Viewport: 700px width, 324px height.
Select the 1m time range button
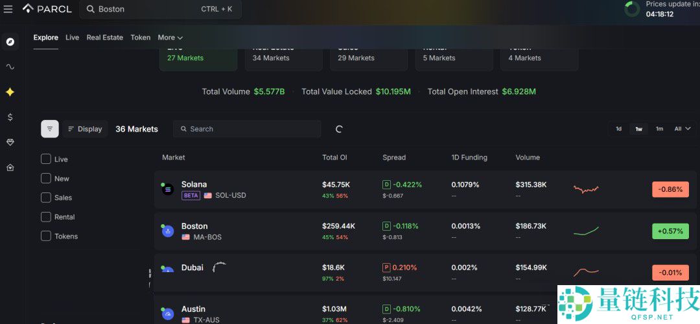pos(659,129)
